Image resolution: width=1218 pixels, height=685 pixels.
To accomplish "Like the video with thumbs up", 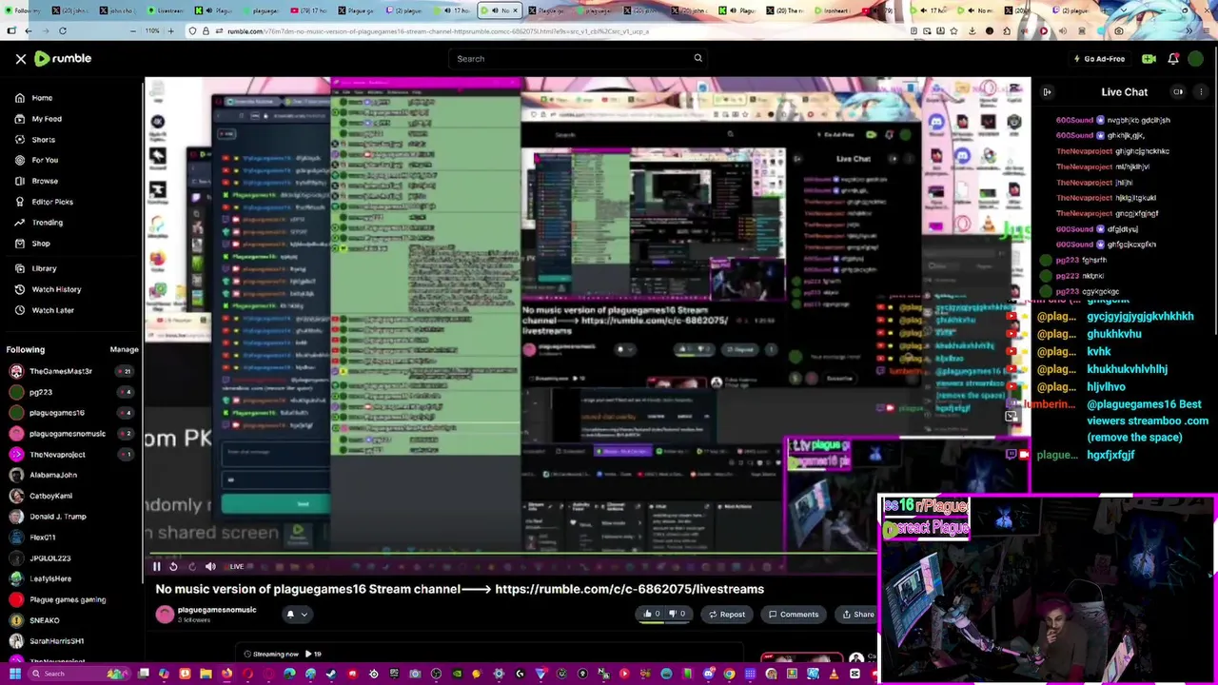I will [x=652, y=615].
